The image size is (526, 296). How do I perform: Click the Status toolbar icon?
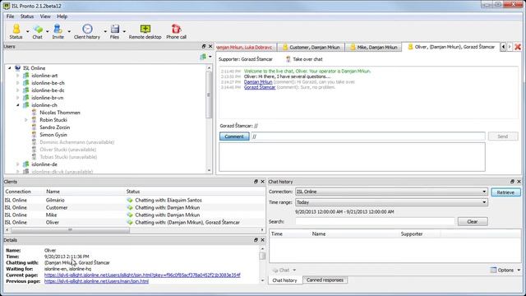(16, 31)
